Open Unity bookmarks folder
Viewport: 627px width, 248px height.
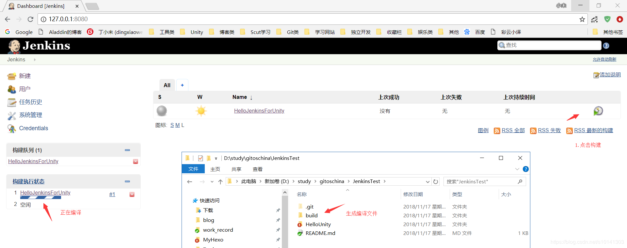192,32
